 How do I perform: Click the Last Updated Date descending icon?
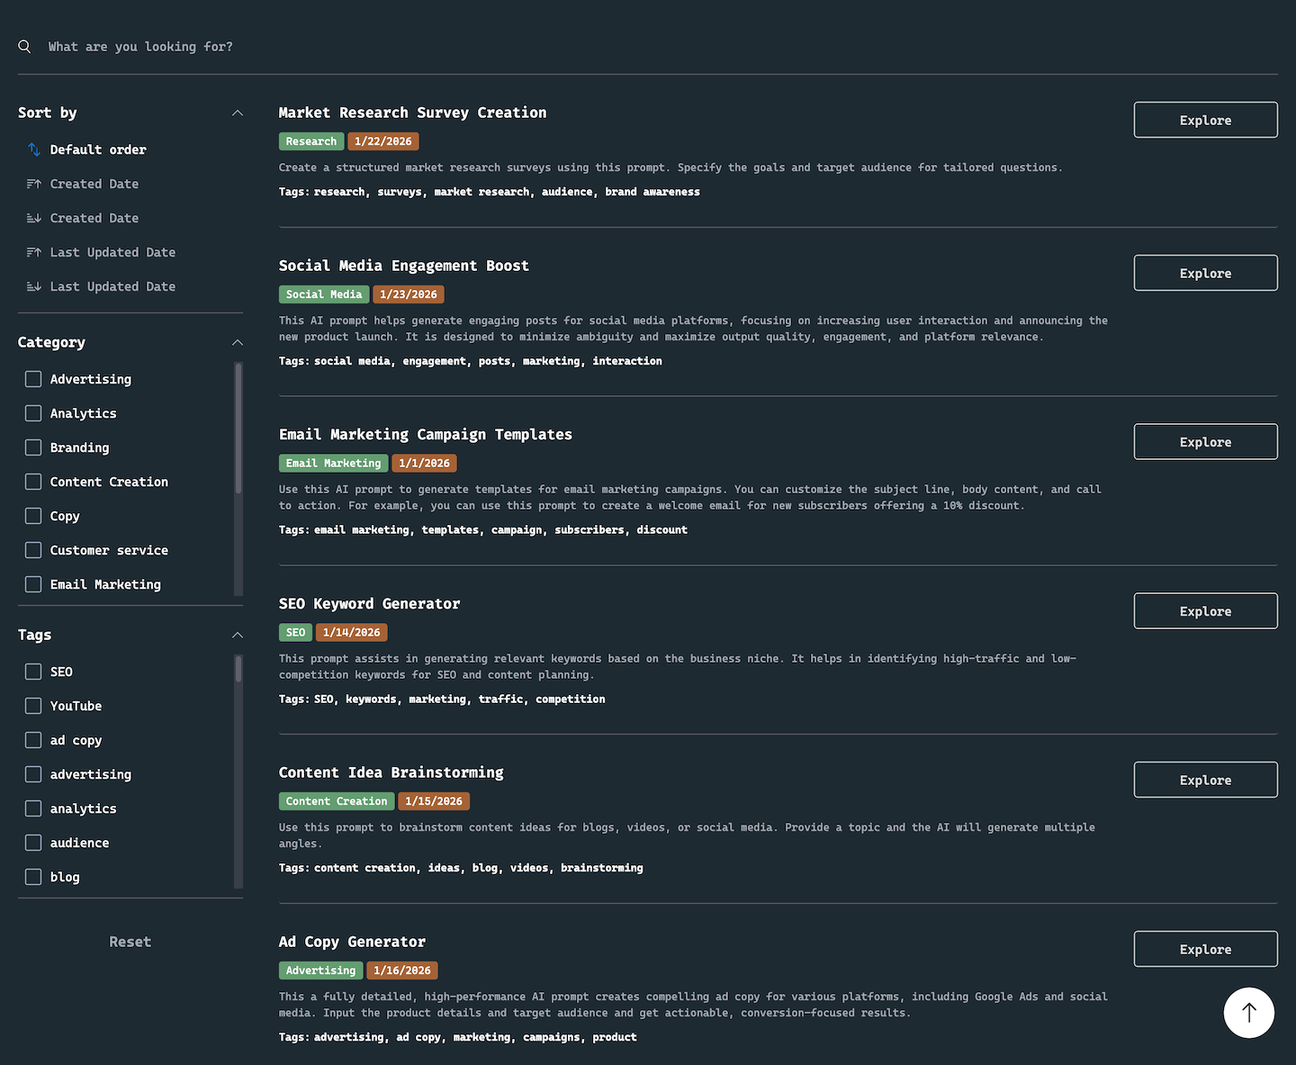tap(33, 286)
